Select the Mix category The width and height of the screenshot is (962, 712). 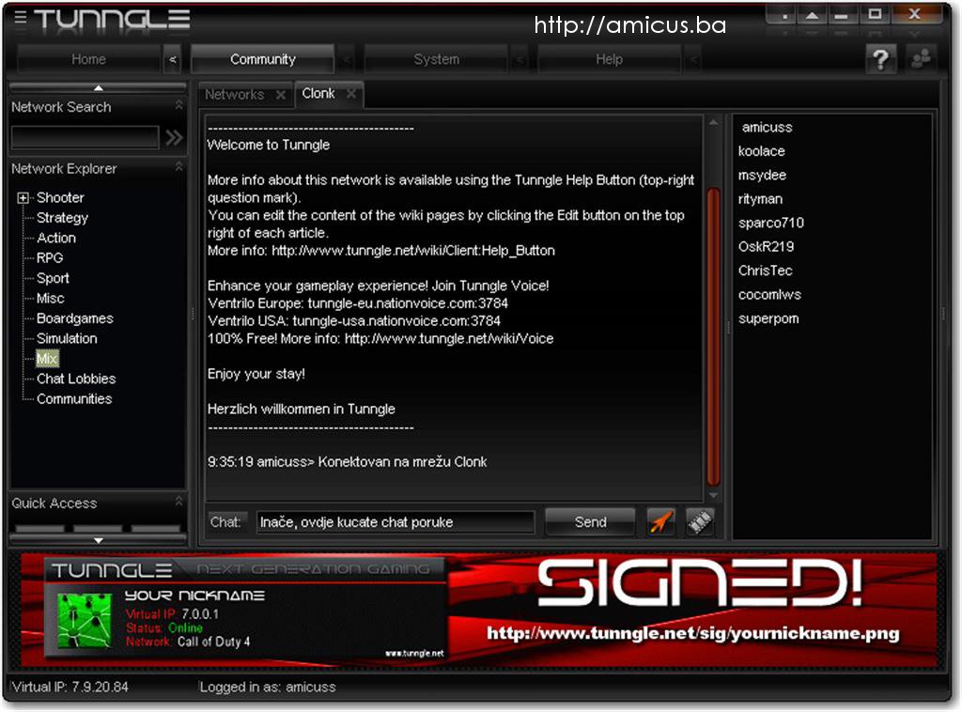pyautogui.click(x=47, y=359)
